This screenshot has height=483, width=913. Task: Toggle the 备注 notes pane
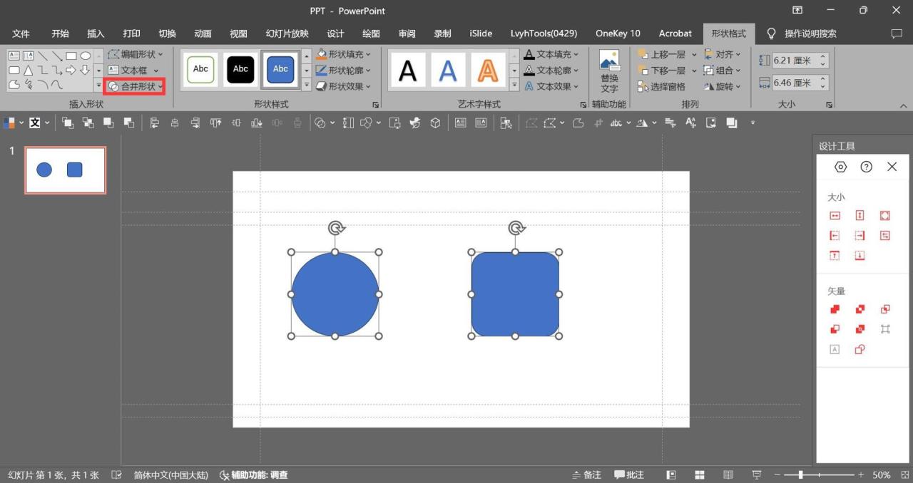click(x=587, y=474)
